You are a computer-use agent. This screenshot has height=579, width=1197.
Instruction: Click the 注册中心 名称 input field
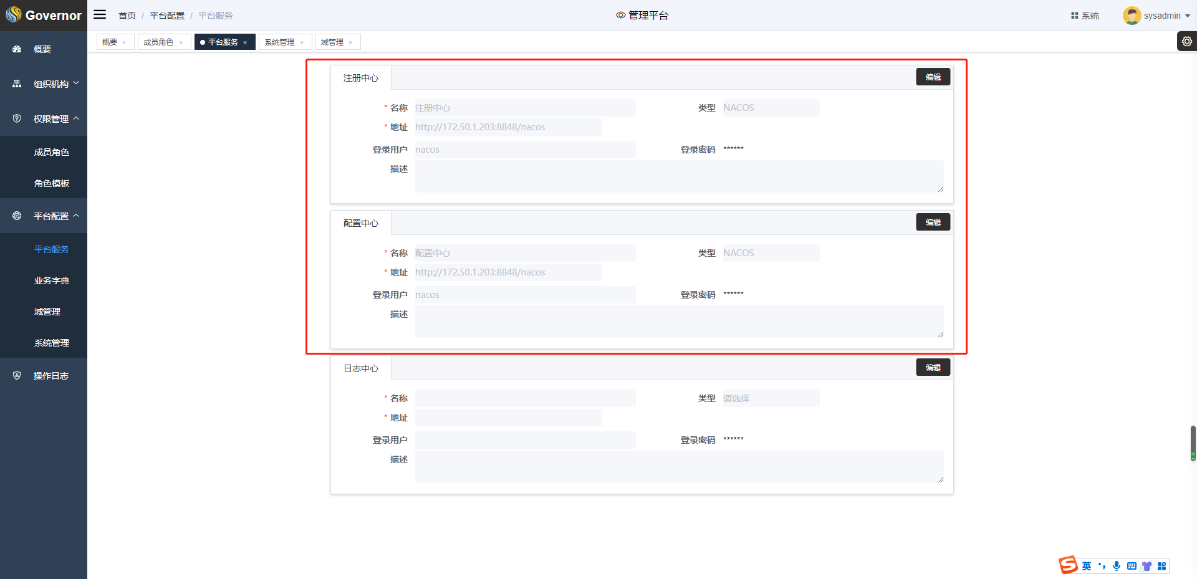(525, 108)
